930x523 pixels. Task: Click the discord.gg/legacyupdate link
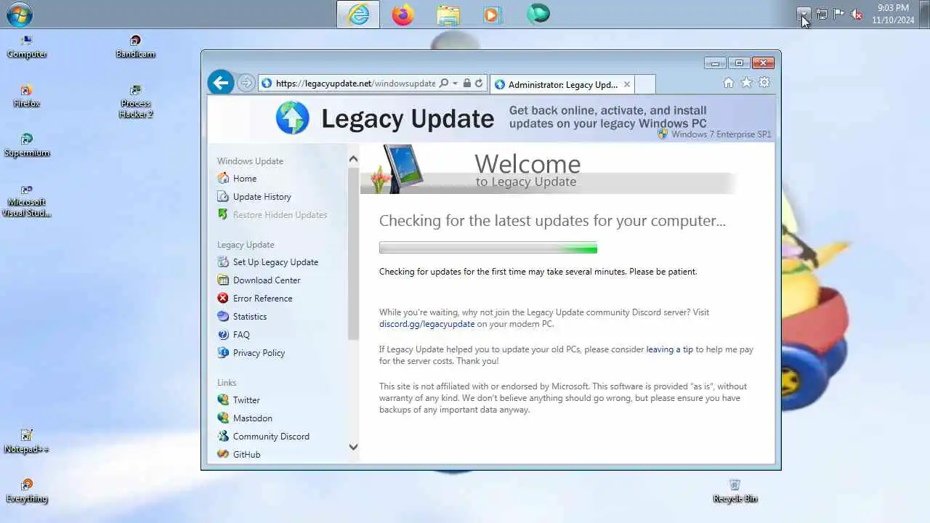426,324
